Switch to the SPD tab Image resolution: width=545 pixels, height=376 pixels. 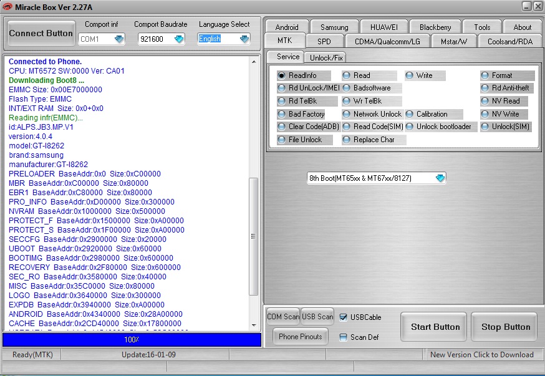tap(324, 42)
